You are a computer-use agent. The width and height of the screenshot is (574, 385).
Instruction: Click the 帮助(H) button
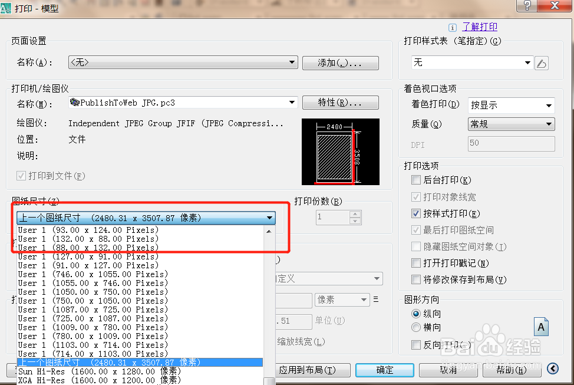point(512,370)
